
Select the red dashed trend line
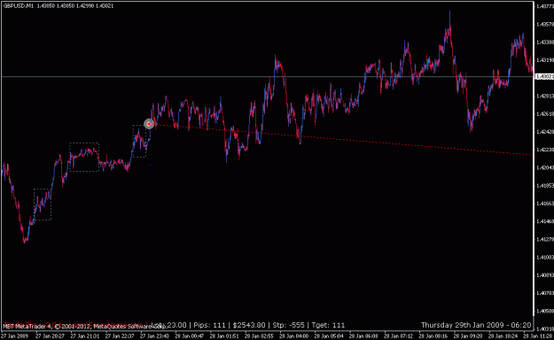pos(341,140)
